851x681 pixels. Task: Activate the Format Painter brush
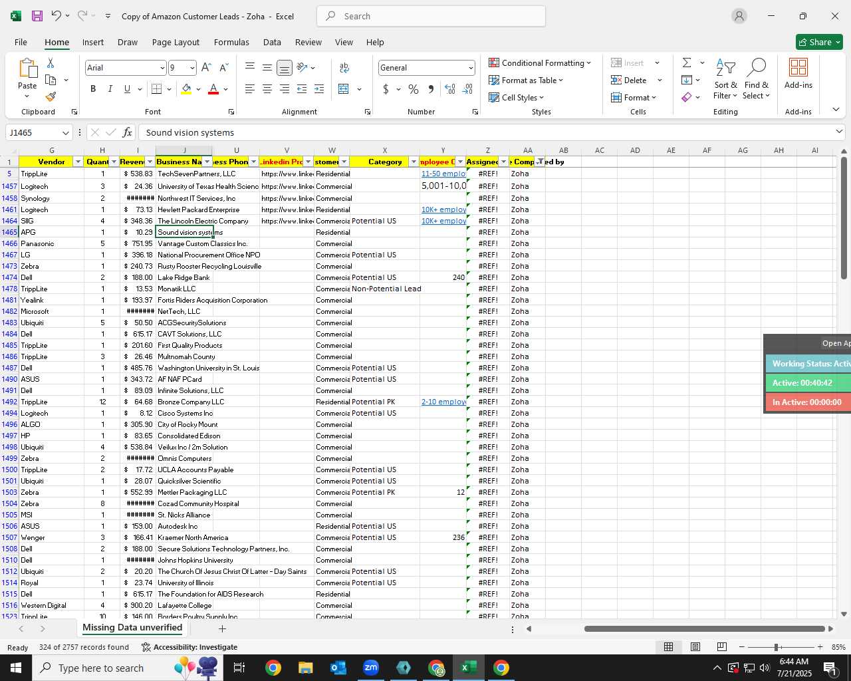point(51,96)
